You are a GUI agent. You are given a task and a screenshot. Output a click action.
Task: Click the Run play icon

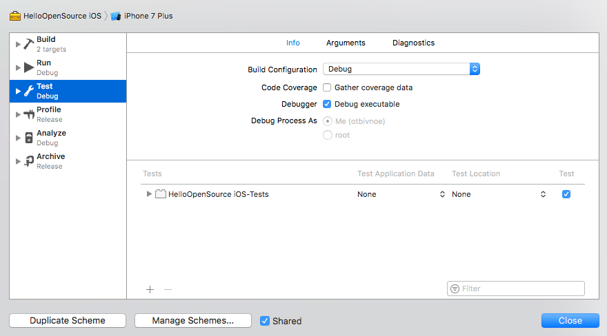(28, 67)
